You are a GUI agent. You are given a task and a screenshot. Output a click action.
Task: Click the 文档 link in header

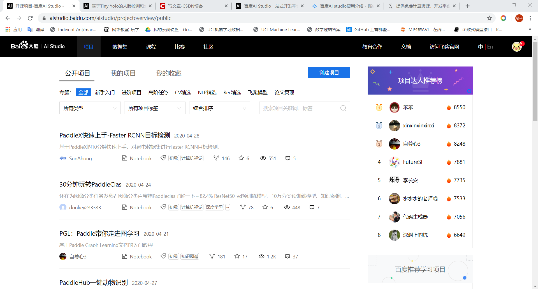coord(406,47)
